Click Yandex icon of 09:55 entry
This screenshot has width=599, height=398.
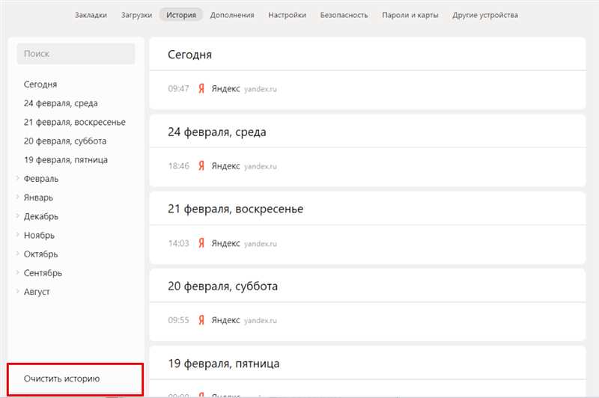tap(201, 320)
